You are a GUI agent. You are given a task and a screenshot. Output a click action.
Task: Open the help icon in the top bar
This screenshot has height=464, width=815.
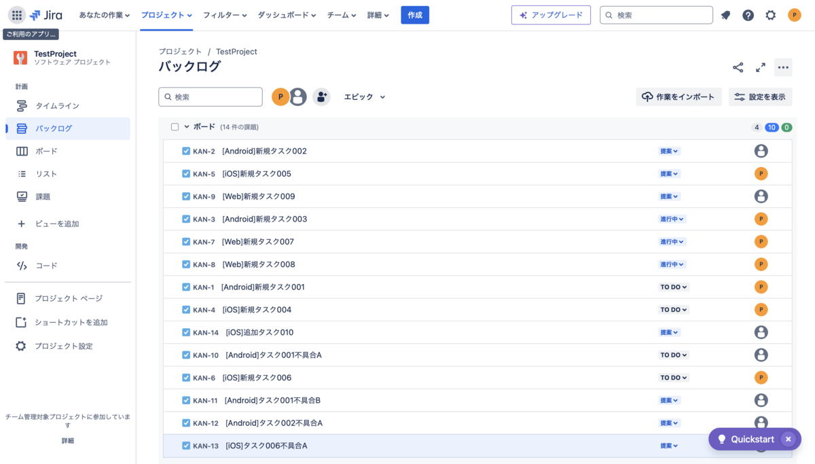[x=748, y=14]
